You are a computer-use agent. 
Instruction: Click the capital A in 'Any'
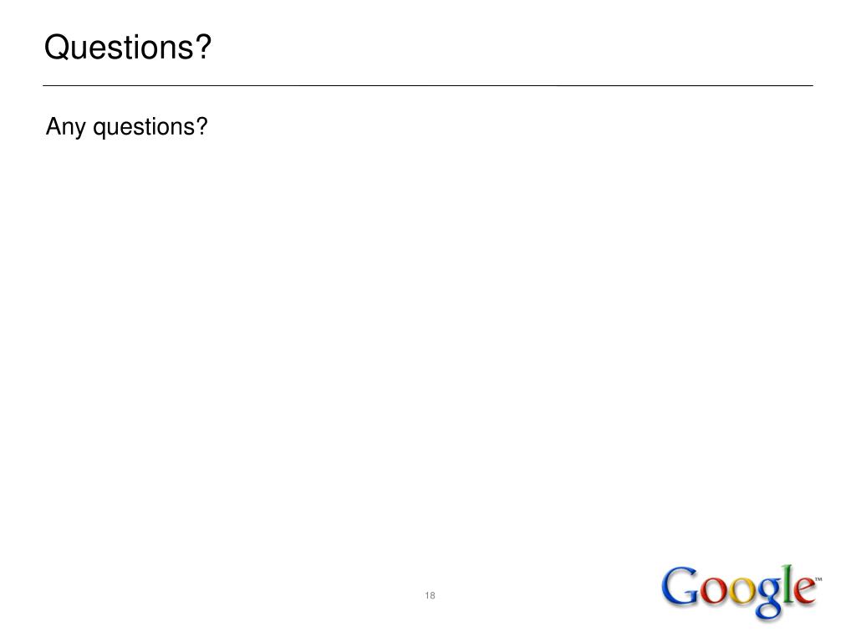point(53,126)
